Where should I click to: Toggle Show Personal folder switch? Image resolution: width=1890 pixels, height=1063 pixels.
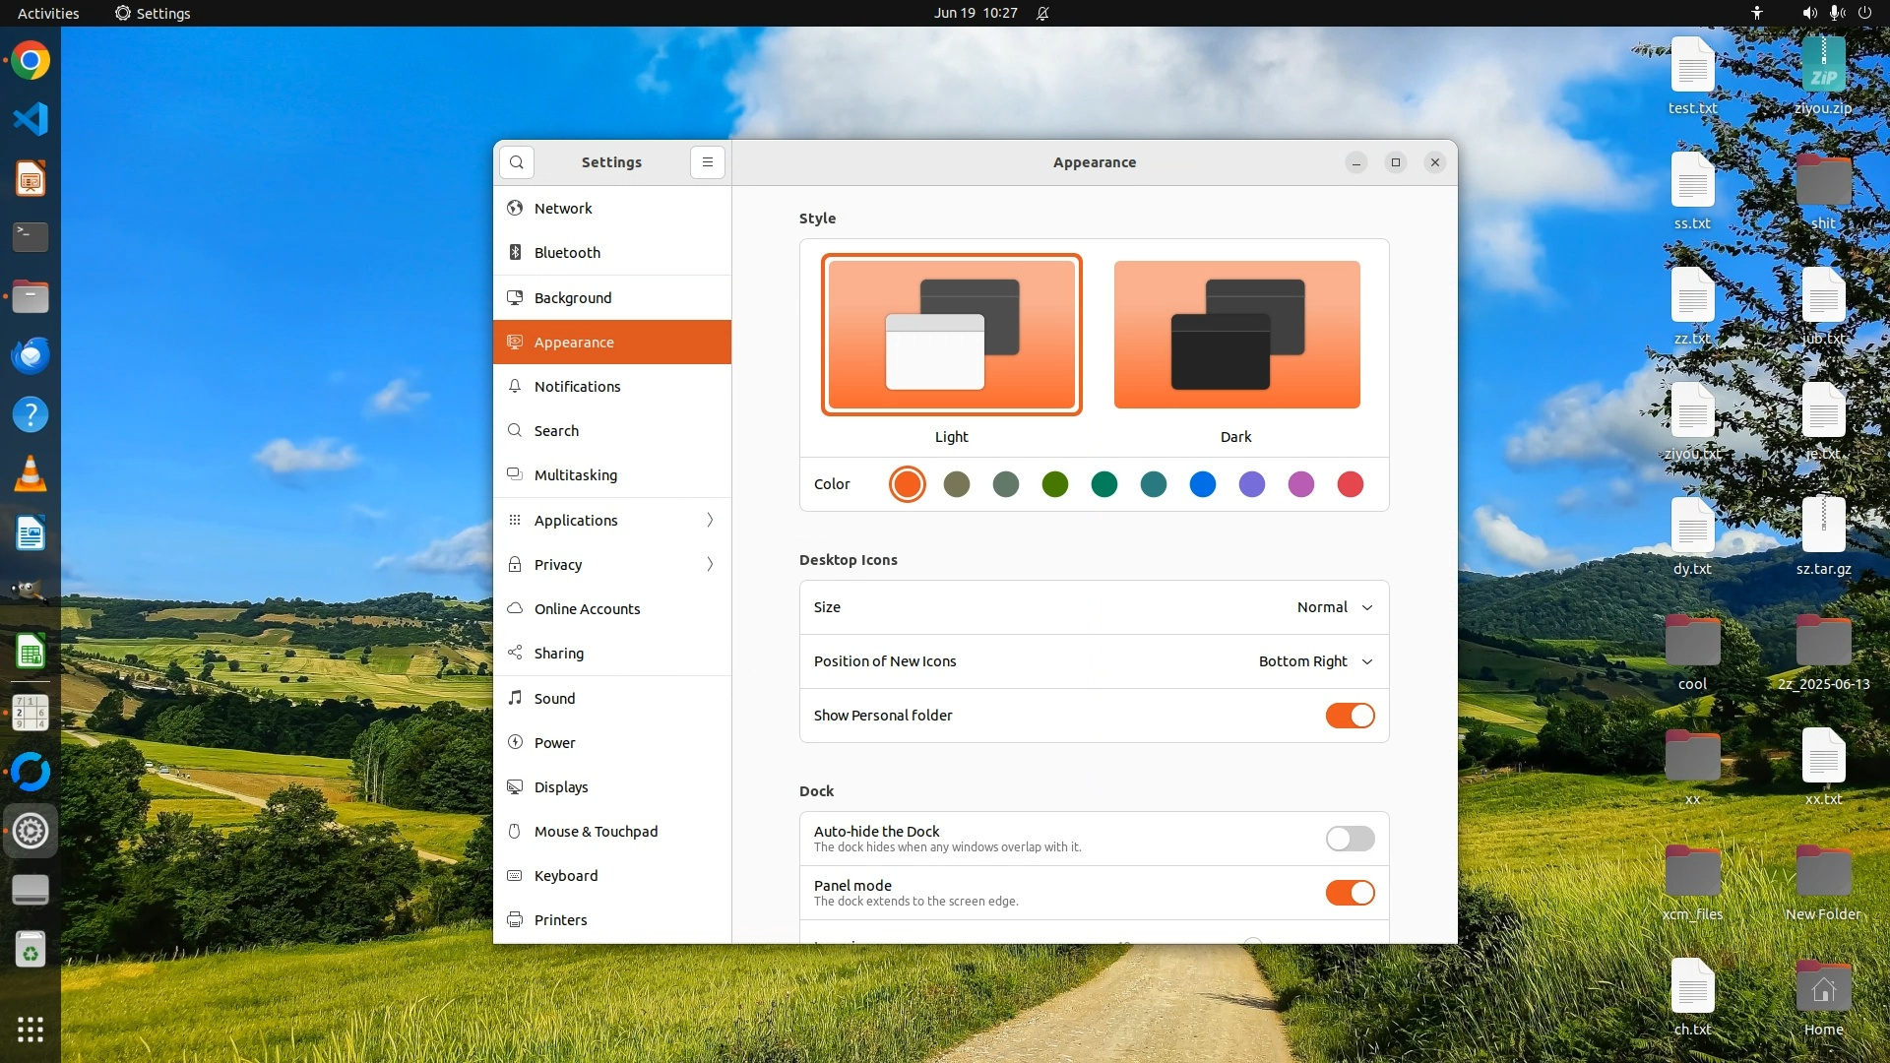point(1350,716)
